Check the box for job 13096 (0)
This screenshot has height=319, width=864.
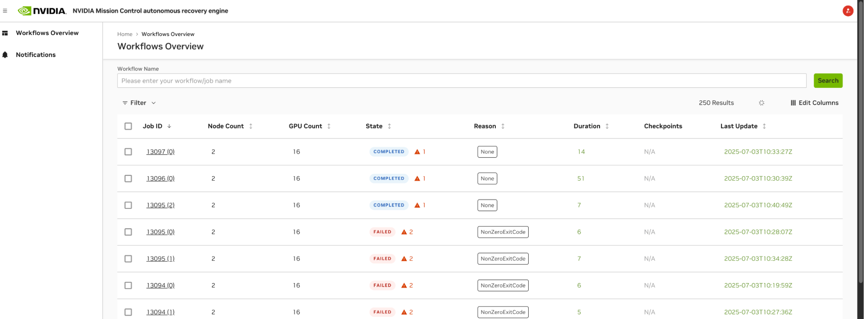tap(128, 179)
